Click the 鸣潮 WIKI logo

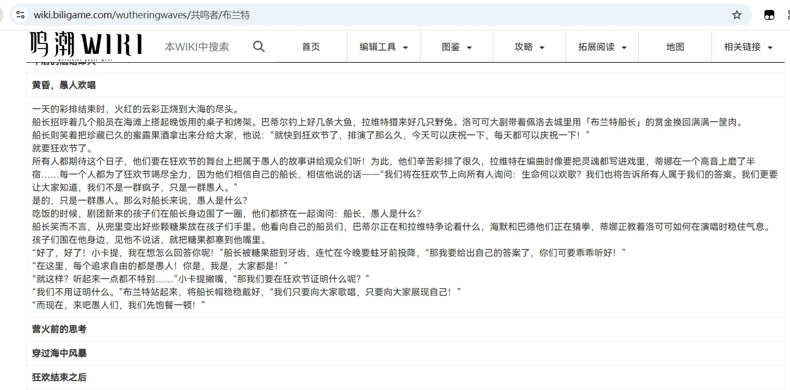[86, 46]
